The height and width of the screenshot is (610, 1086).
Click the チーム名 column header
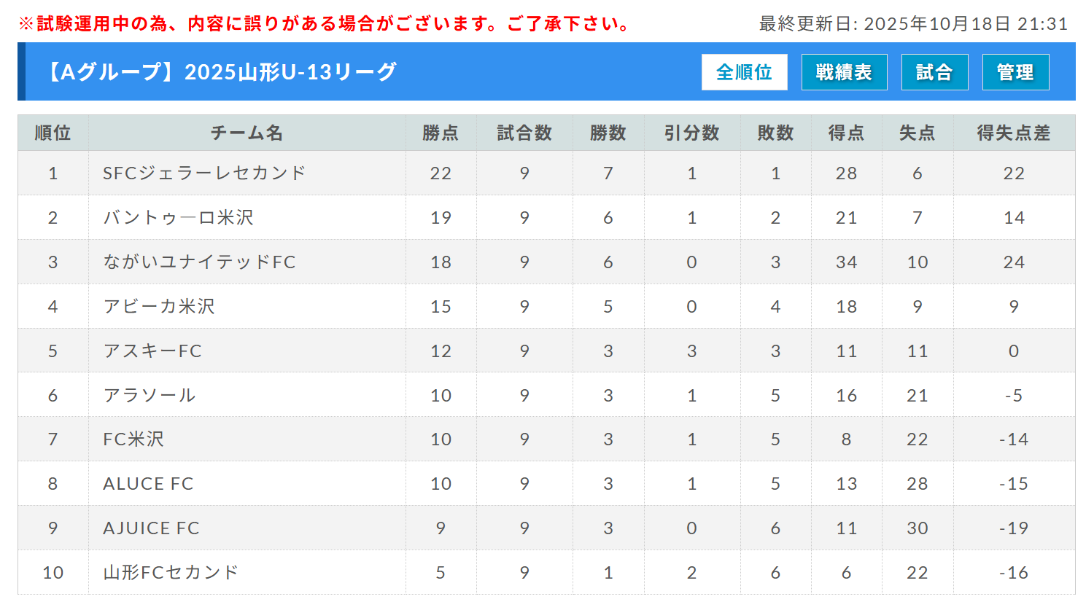click(x=247, y=133)
